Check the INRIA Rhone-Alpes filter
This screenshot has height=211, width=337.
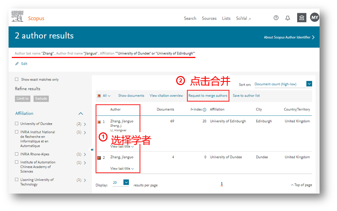17,154
